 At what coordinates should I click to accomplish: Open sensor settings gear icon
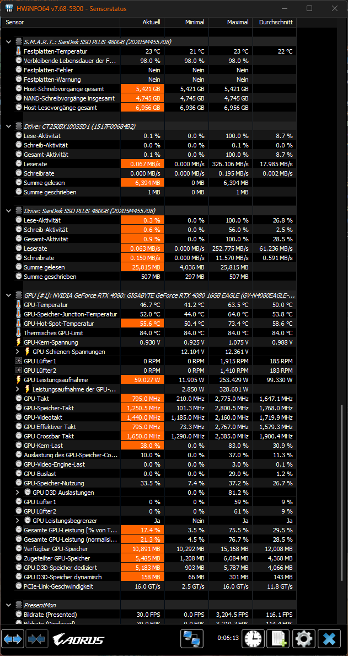pos(304,639)
